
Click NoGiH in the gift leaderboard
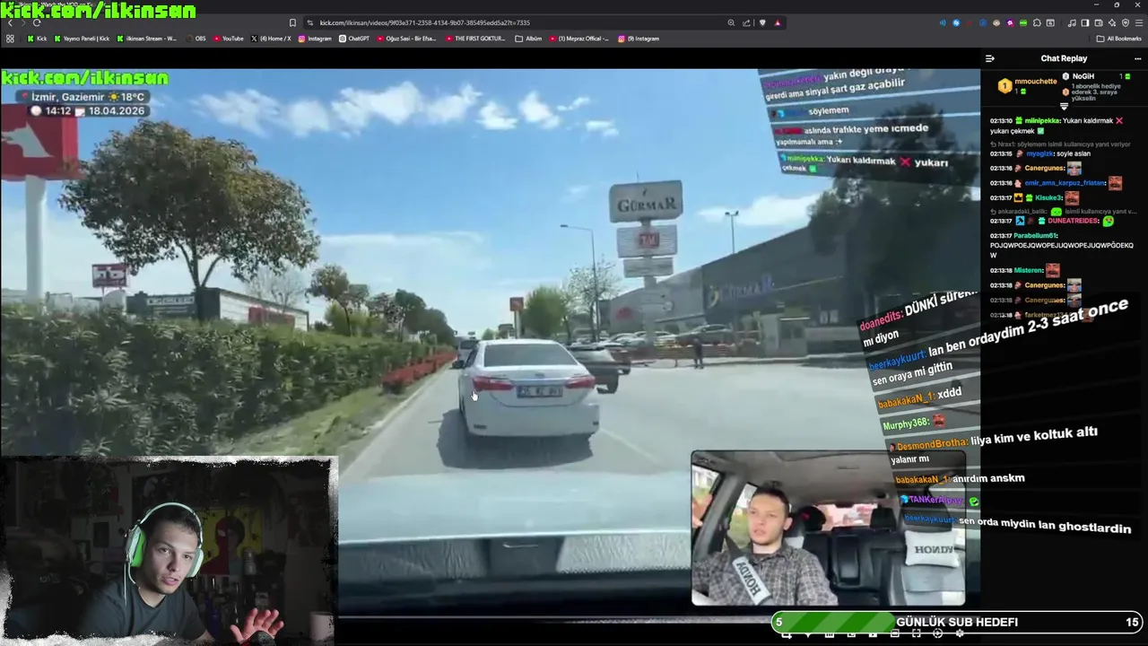(1083, 76)
